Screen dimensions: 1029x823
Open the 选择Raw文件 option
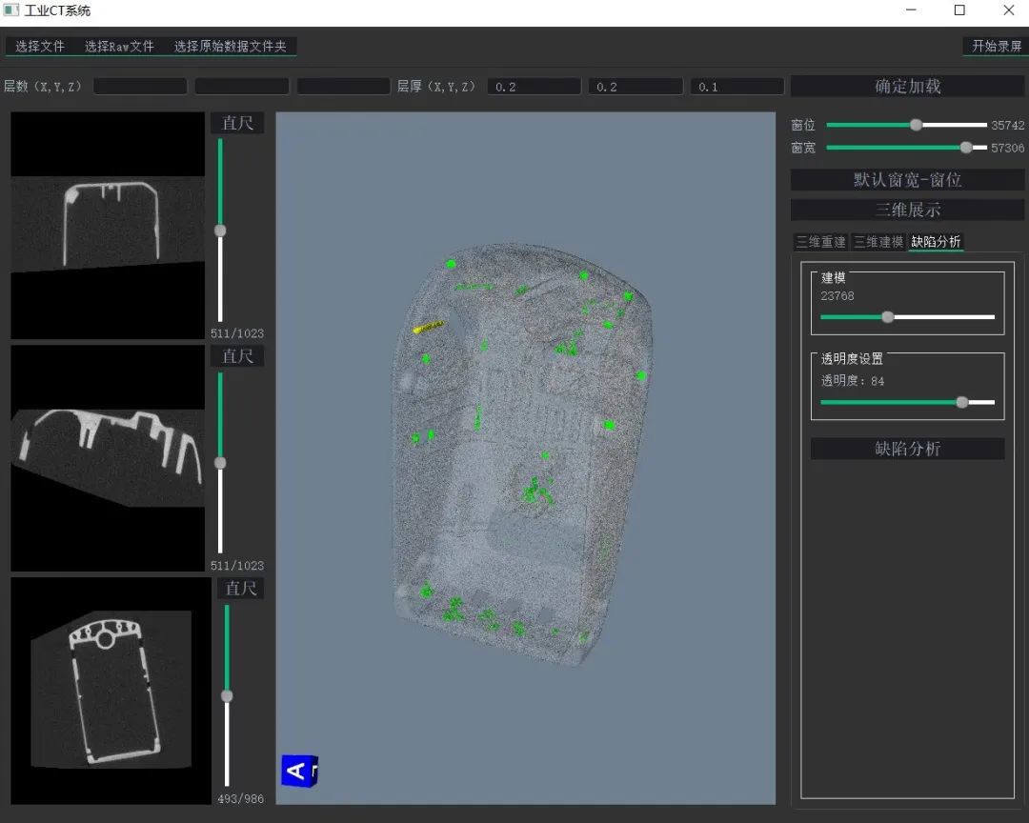[x=119, y=46]
